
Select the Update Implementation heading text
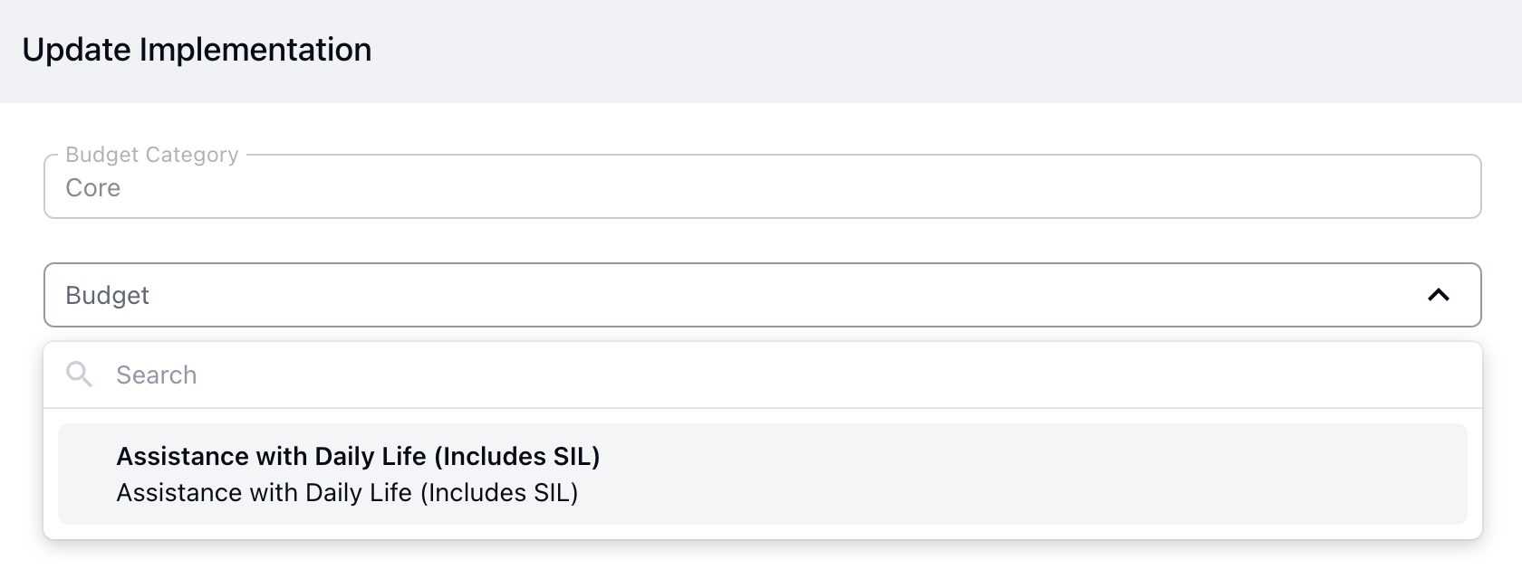[197, 50]
